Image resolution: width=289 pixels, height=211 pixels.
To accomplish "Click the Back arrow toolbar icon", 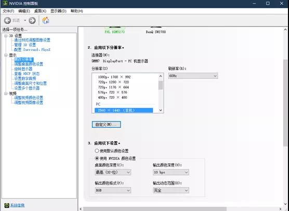I will (x=7, y=20).
